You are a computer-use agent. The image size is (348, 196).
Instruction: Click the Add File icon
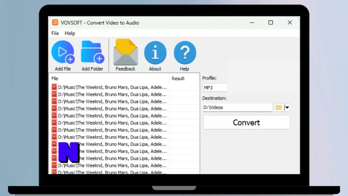pyautogui.click(x=63, y=52)
